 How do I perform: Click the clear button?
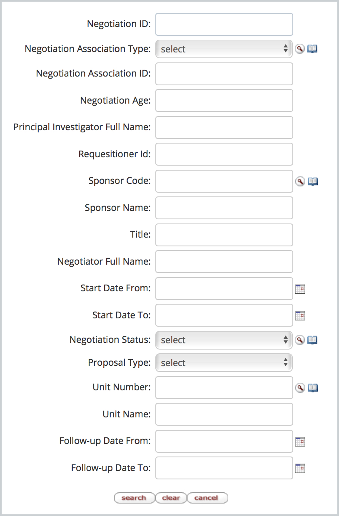click(x=171, y=498)
